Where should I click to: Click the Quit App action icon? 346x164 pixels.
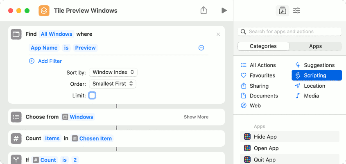click(247, 159)
